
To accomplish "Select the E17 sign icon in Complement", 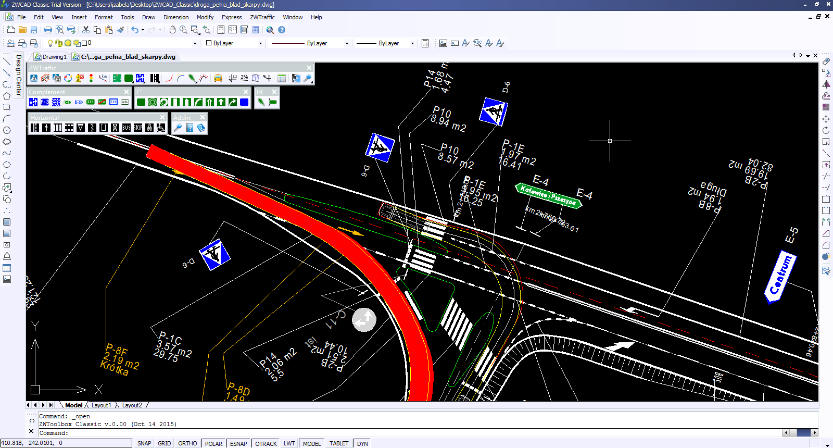I will (91, 102).
